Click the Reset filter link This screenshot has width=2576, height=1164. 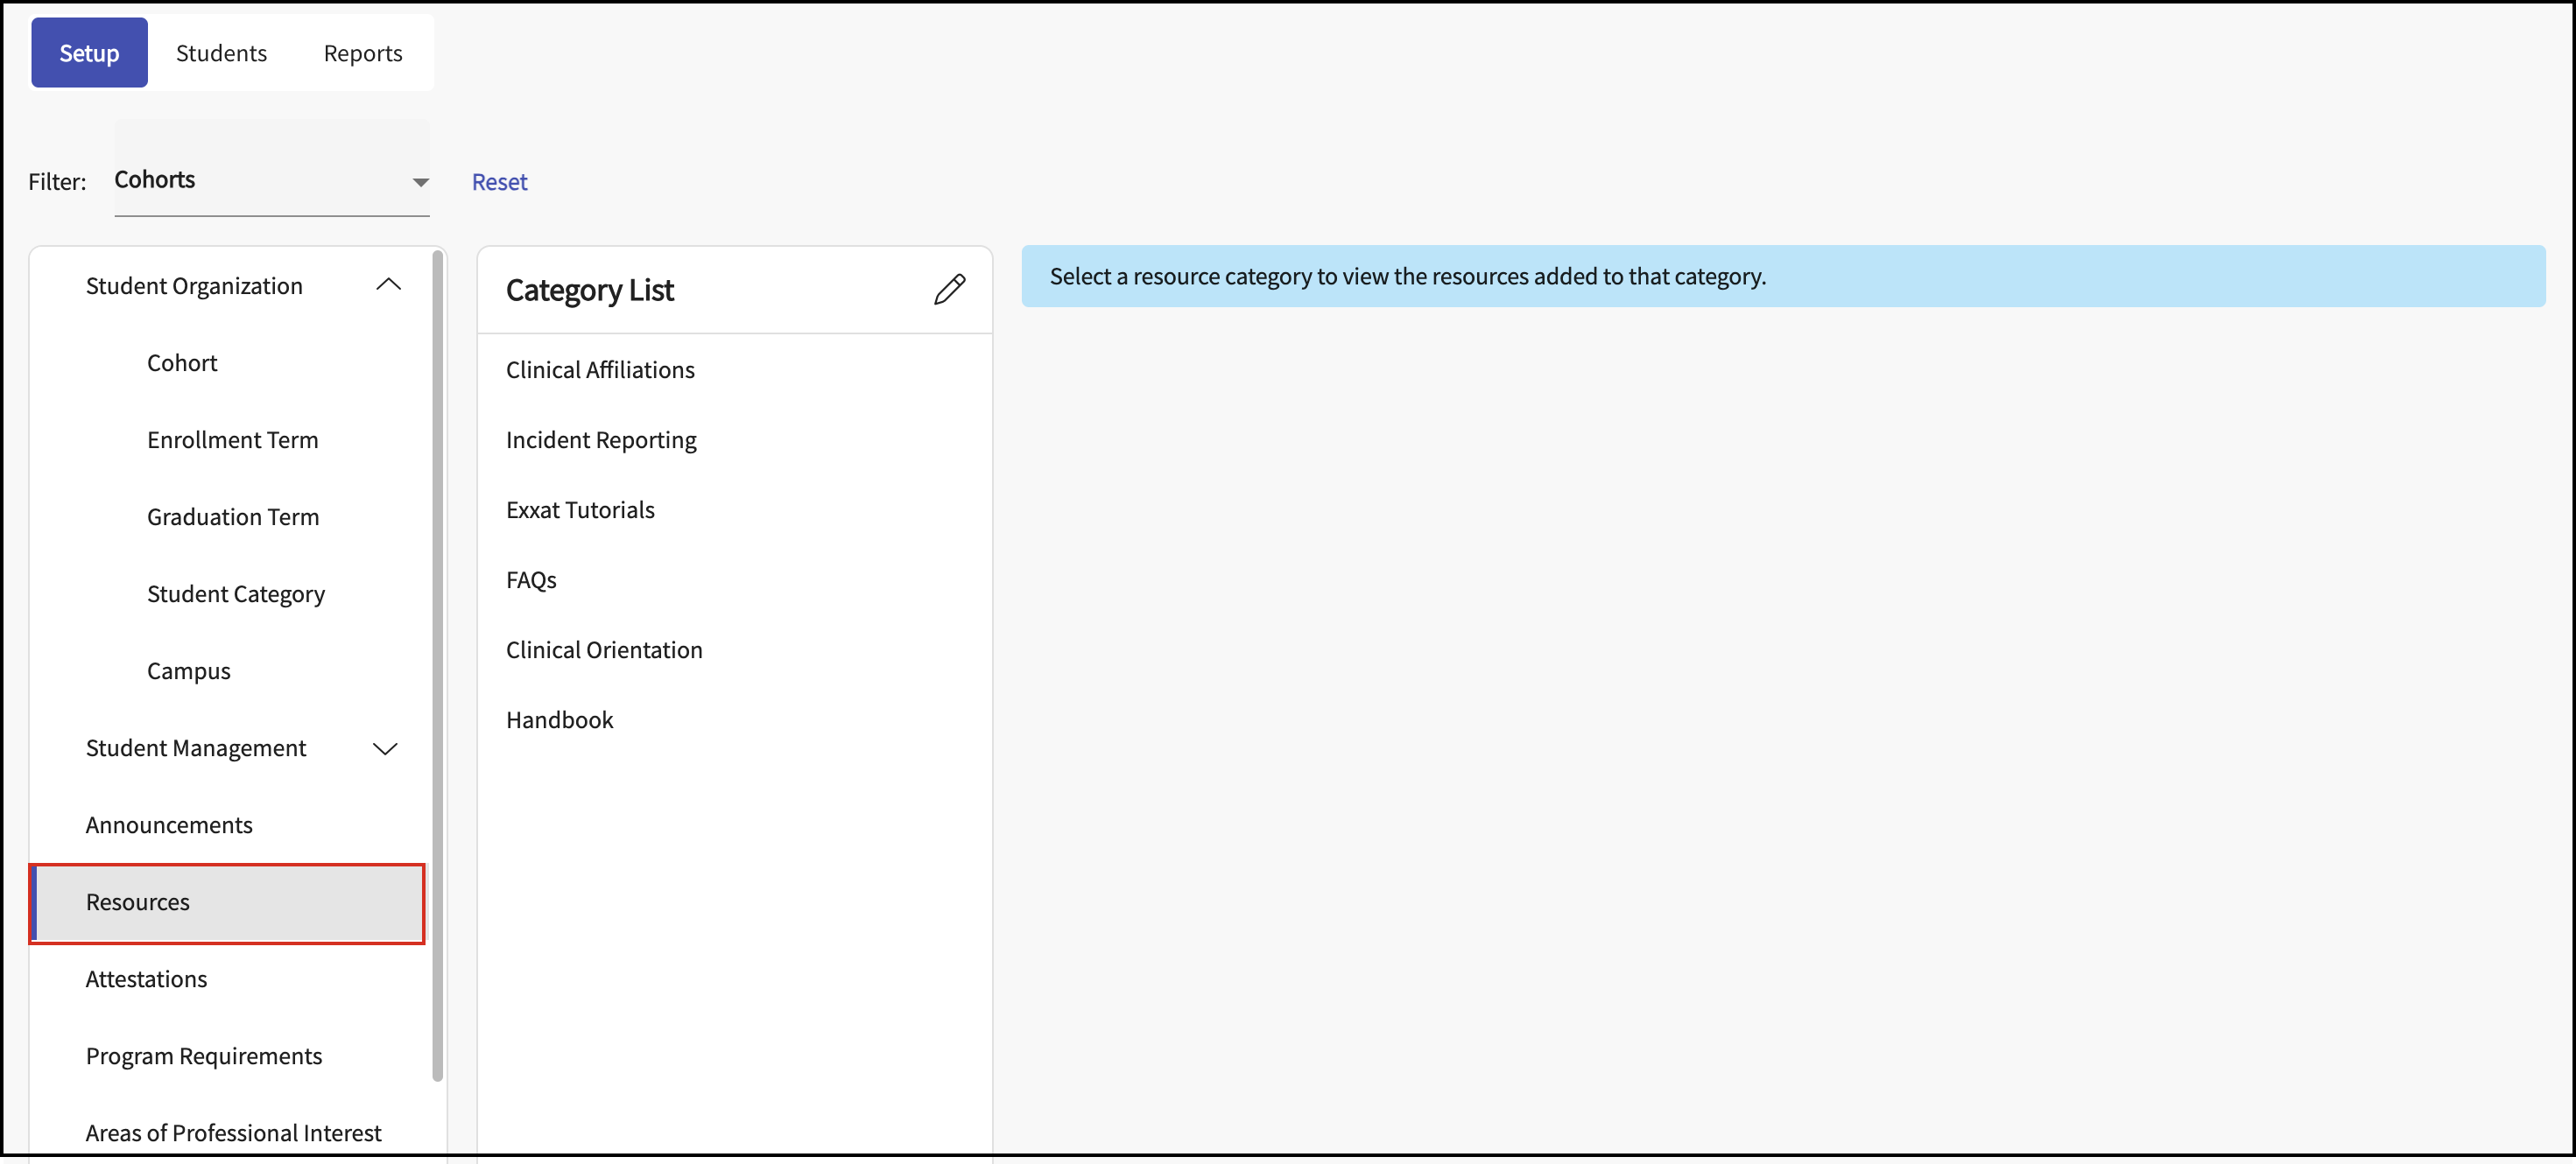click(x=499, y=182)
